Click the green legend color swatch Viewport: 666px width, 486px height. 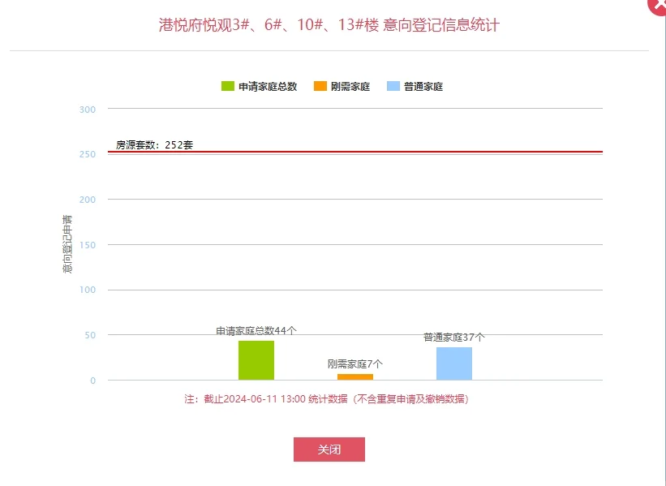(228, 86)
